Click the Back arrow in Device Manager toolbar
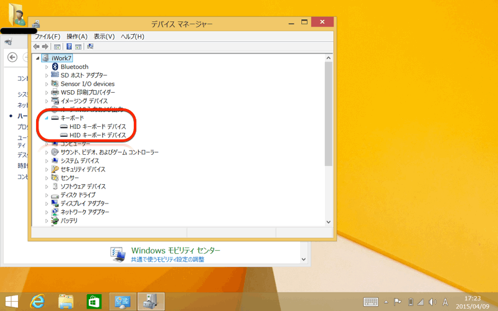This screenshot has height=311, width=498. (36, 47)
